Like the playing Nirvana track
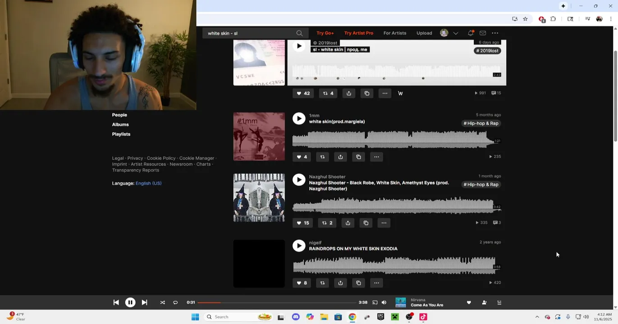The image size is (618, 324). pos(469,303)
